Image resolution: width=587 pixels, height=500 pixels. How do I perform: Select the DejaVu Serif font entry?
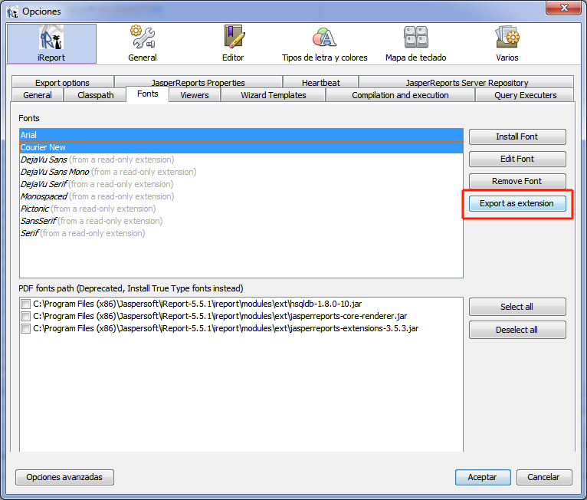[x=241, y=184]
